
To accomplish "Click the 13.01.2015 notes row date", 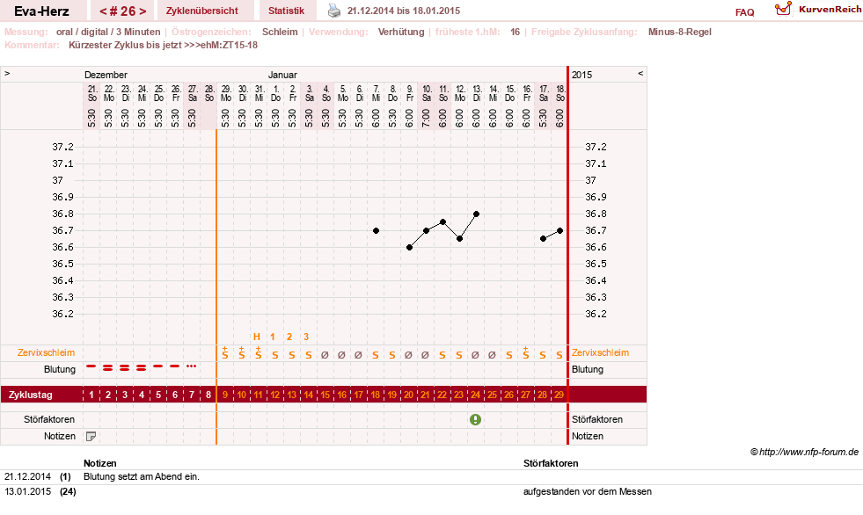I will (27, 491).
